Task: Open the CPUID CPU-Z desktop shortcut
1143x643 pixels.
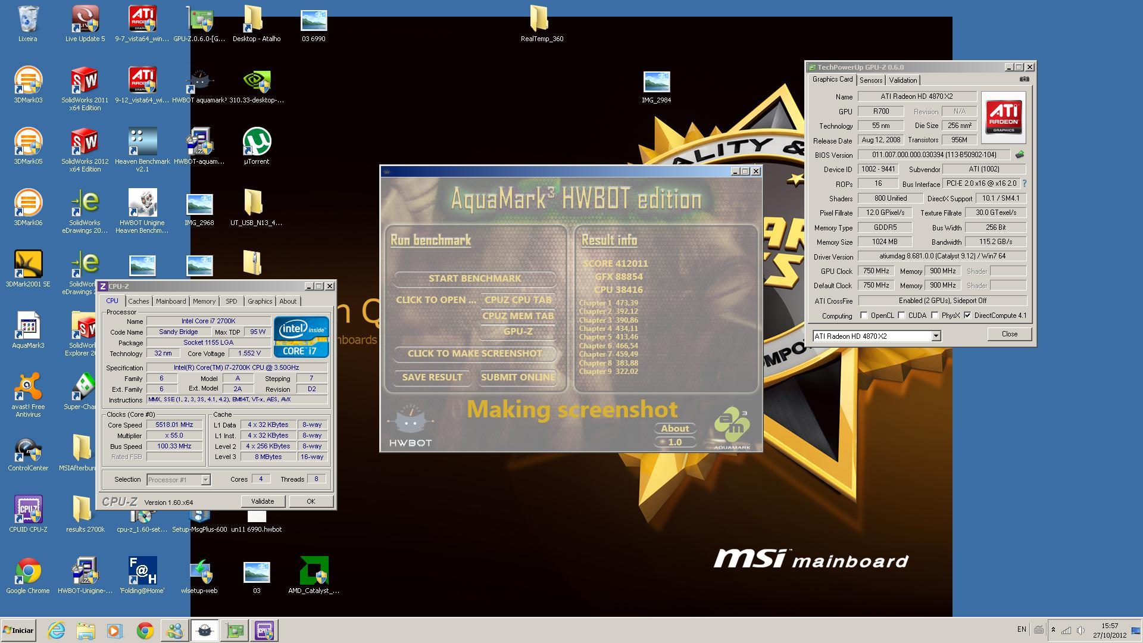Action: pyautogui.click(x=28, y=514)
